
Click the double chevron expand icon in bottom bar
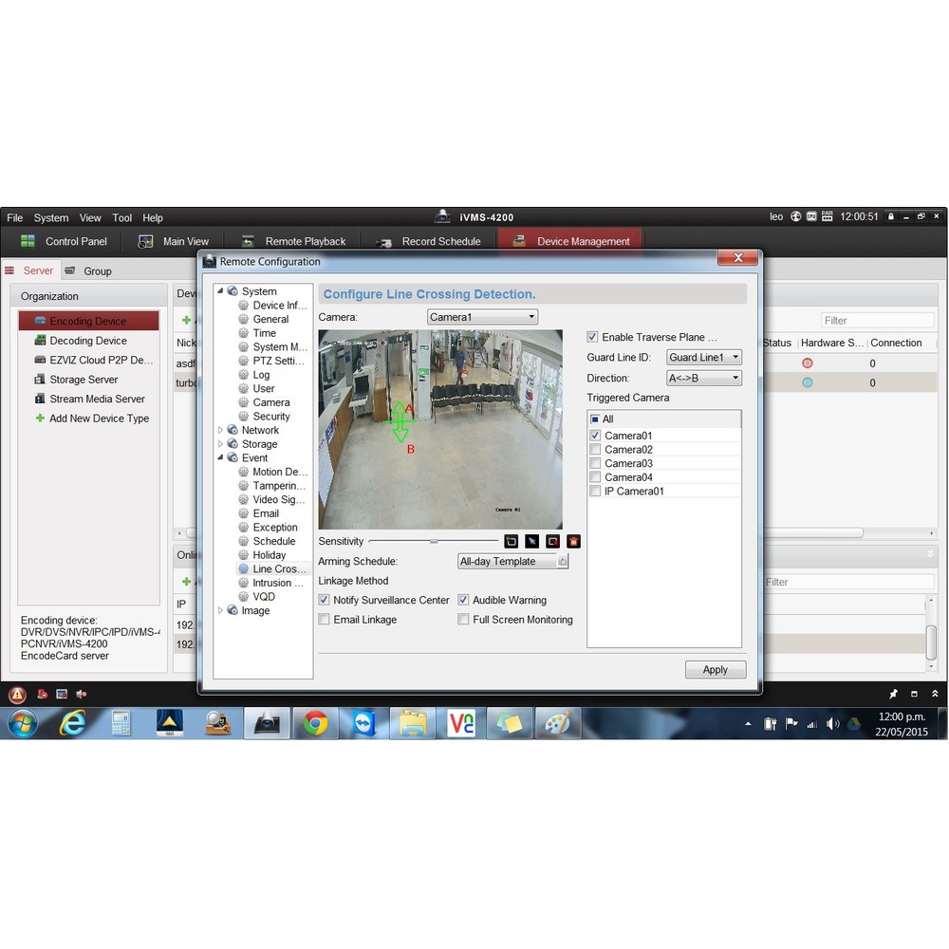(935, 694)
